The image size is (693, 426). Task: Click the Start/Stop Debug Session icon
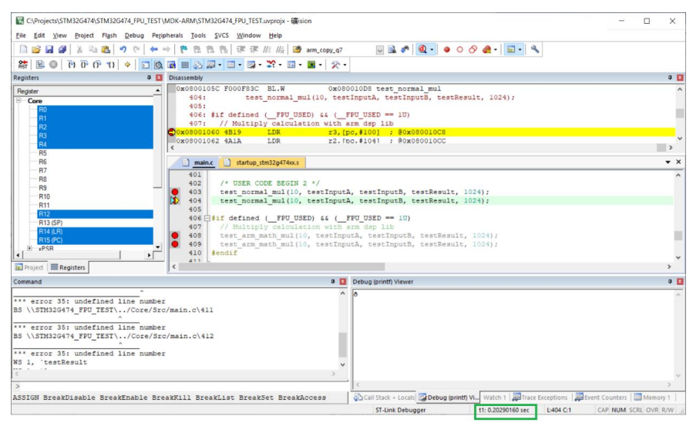[422, 49]
